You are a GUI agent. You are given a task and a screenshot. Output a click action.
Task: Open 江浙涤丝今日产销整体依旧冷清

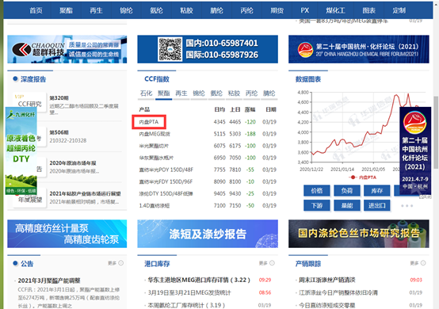click(338, 293)
